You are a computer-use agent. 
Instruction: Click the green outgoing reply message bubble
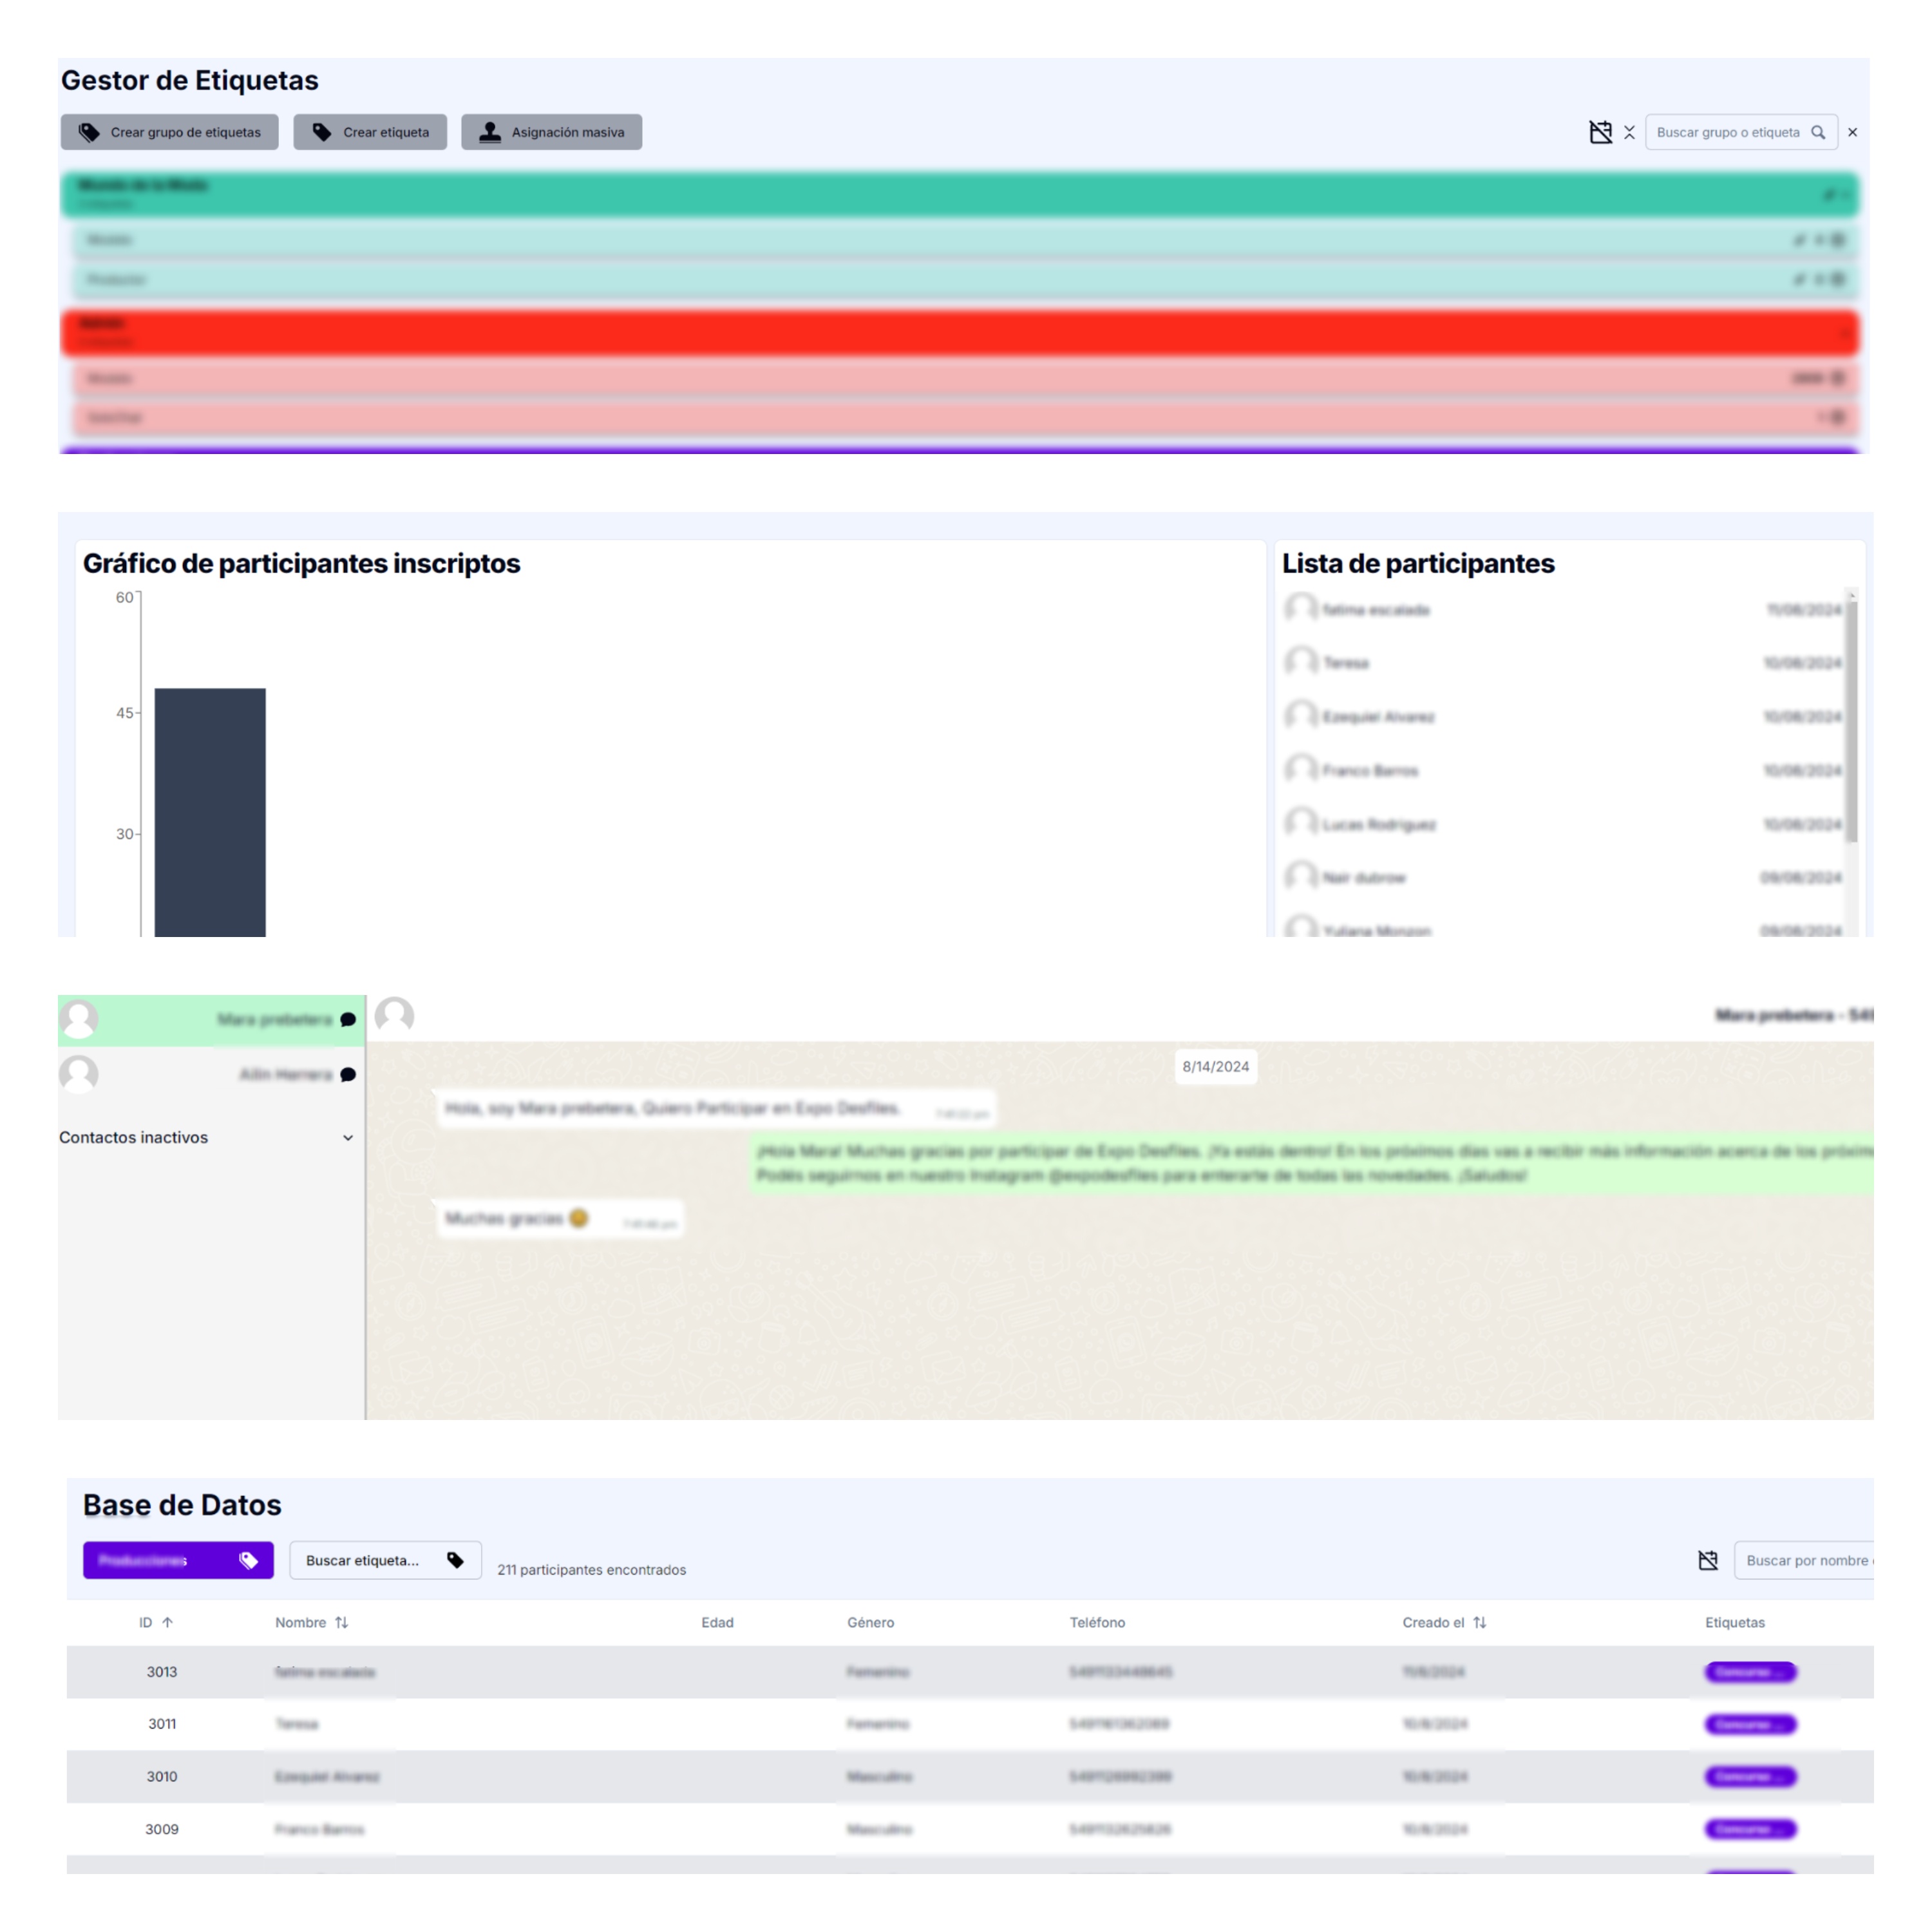point(1312,1163)
